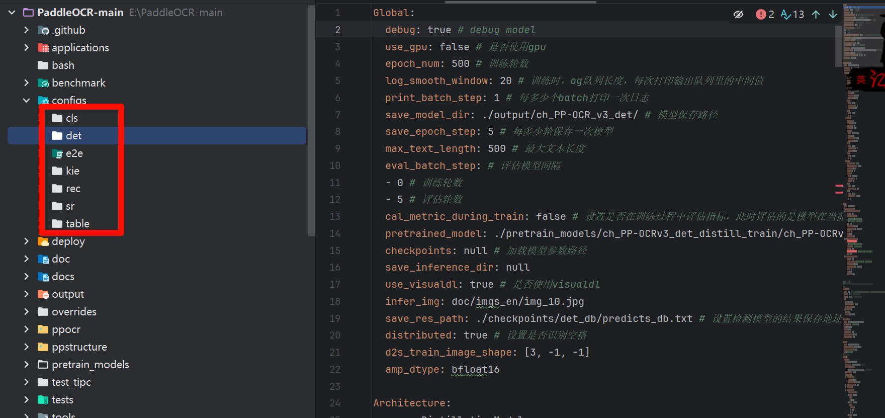Click the table folder icon
Screen dimensions: 885x418
(x=57, y=224)
